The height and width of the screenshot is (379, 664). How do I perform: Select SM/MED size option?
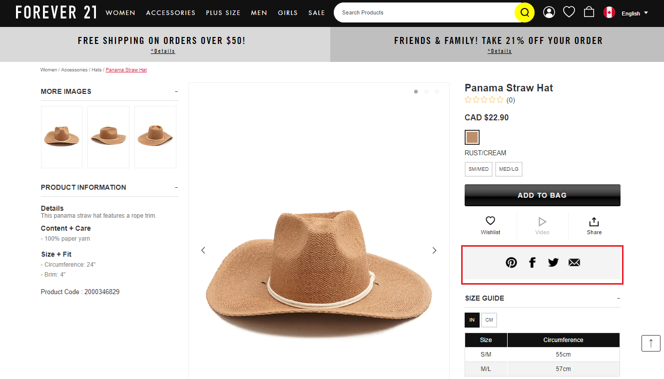[479, 169]
